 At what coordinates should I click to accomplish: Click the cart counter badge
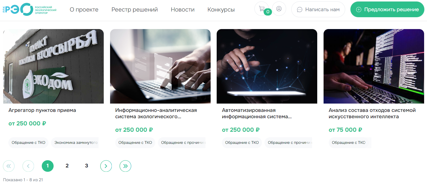point(268,12)
